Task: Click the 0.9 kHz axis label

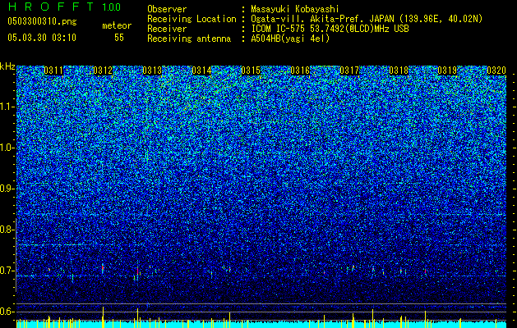Action: pos(7,189)
